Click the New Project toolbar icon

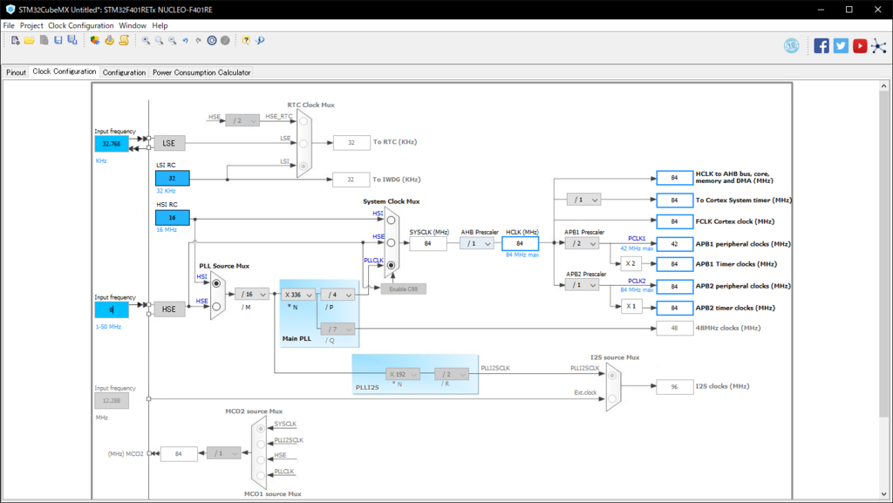pos(16,40)
